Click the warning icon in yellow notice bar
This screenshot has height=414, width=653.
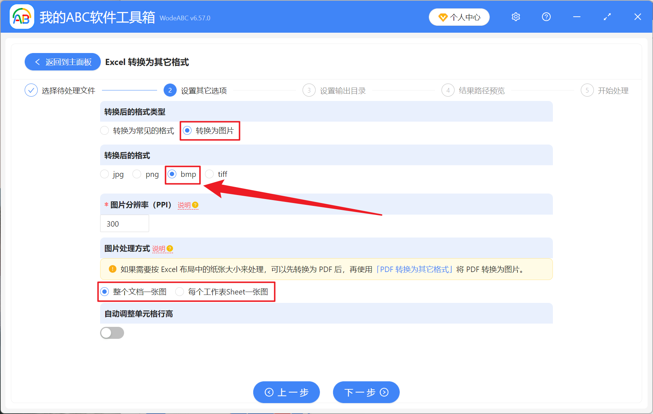pos(112,269)
